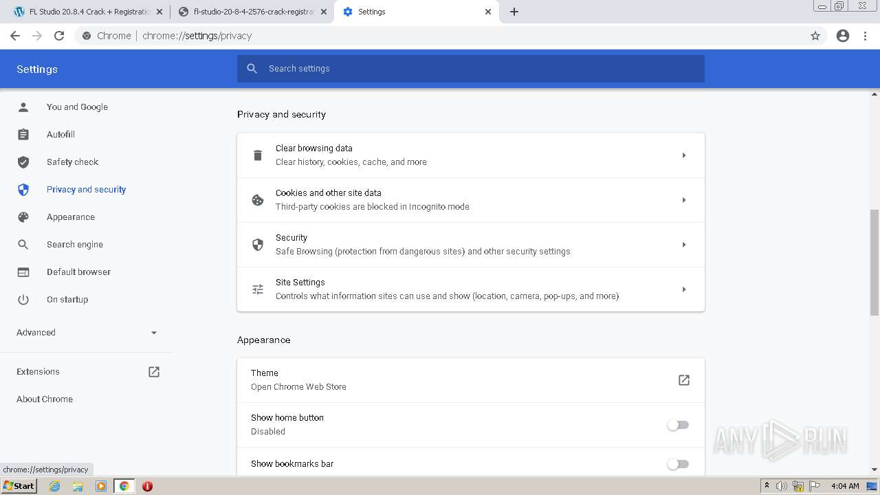Viewport: 880px width, 495px height.
Task: Click in the Search settings field
Action: pos(471,69)
